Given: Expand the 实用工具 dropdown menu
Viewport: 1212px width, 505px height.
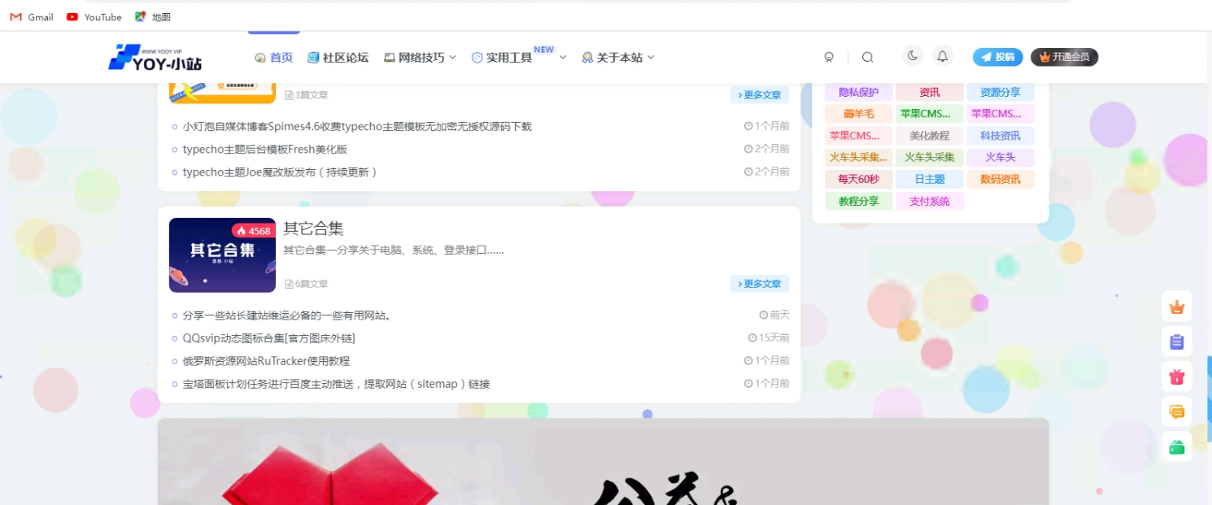Looking at the screenshot, I should [510, 57].
